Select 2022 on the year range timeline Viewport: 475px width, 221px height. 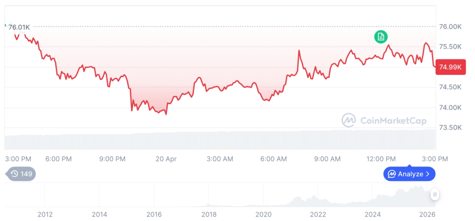(318, 214)
